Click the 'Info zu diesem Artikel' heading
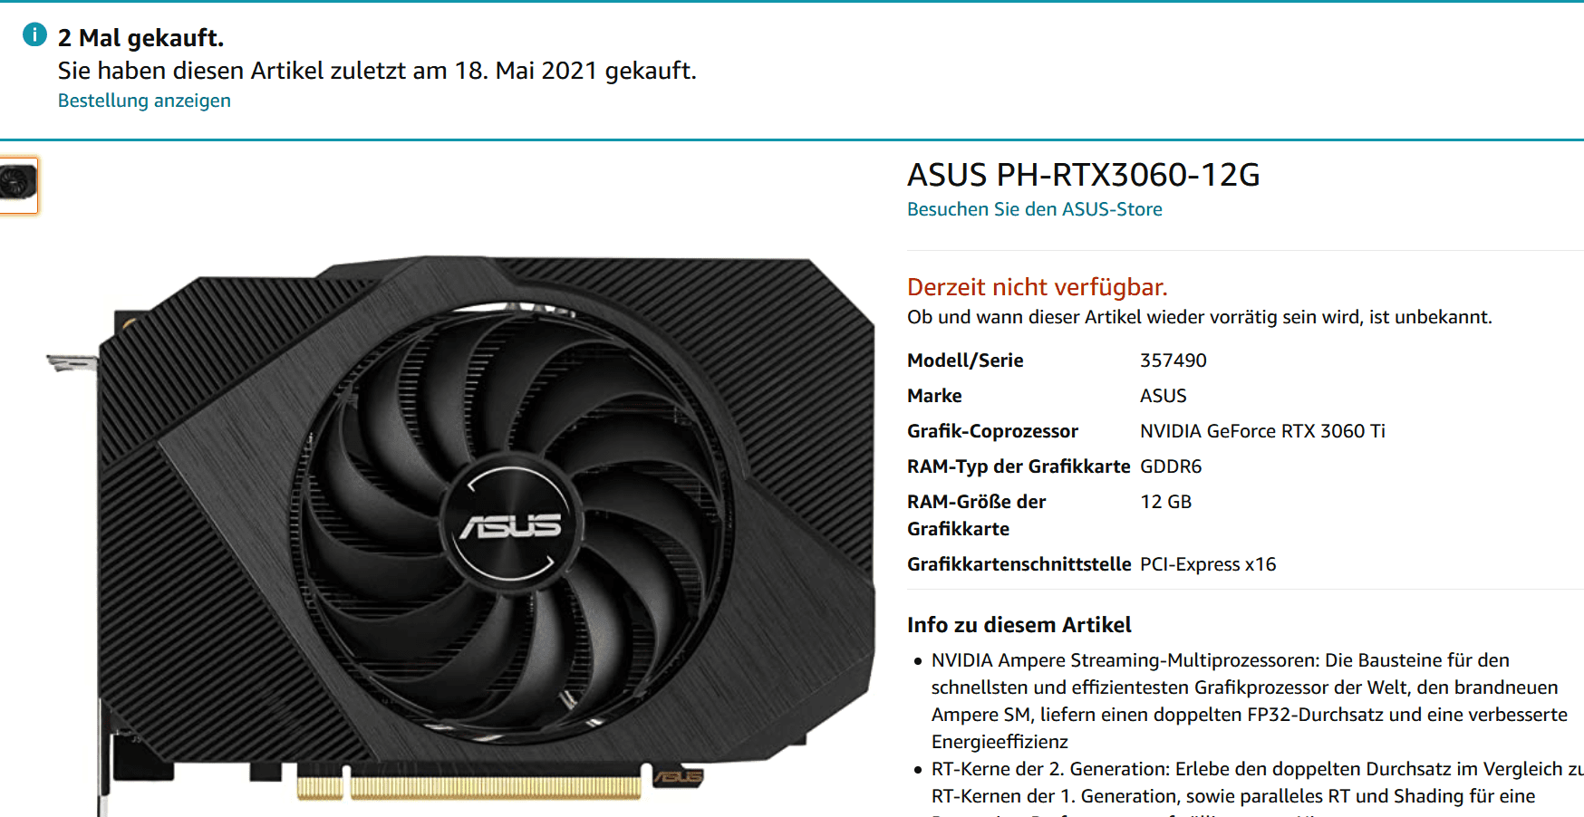The width and height of the screenshot is (1584, 817). (x=1019, y=625)
